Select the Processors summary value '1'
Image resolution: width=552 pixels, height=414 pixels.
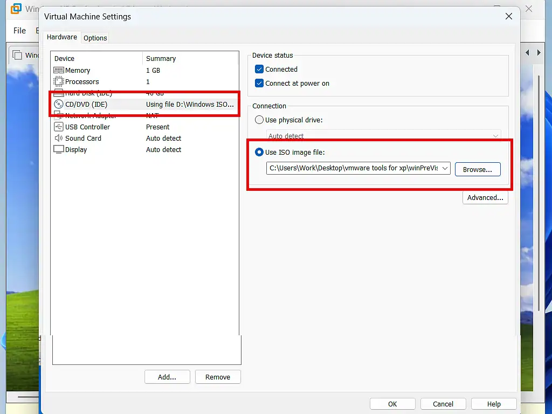click(x=148, y=82)
